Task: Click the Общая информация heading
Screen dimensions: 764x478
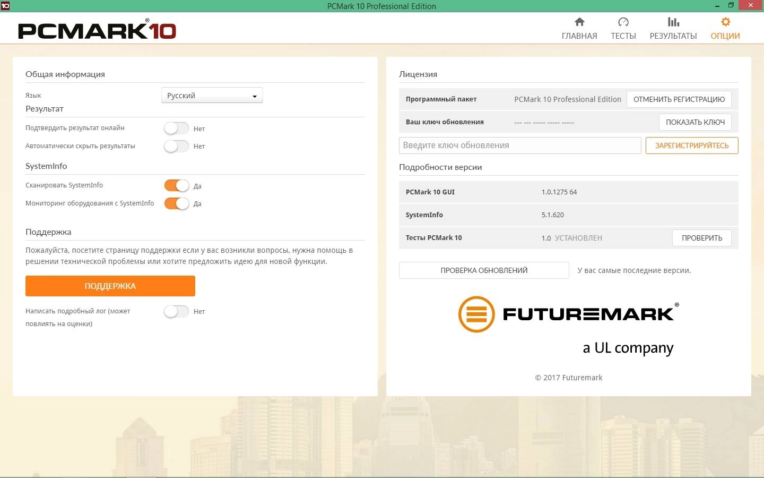Action: coord(65,74)
